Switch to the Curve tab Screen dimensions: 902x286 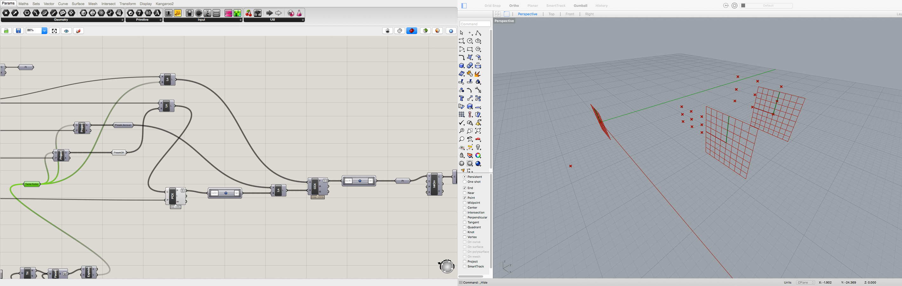click(63, 4)
